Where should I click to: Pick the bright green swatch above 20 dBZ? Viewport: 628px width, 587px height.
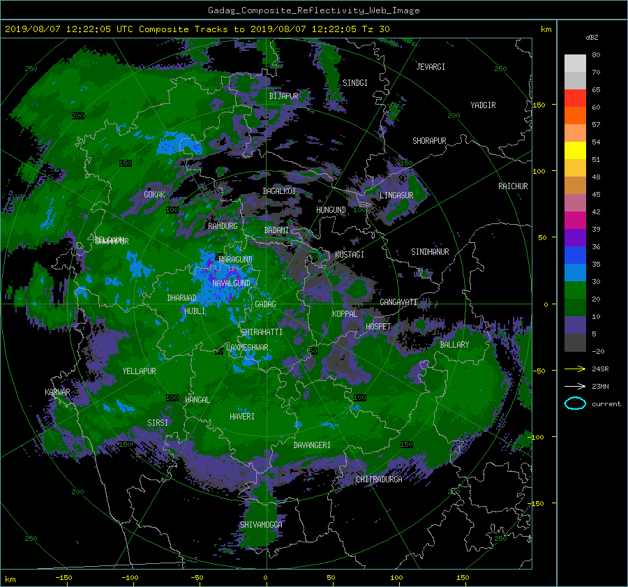coord(575,290)
